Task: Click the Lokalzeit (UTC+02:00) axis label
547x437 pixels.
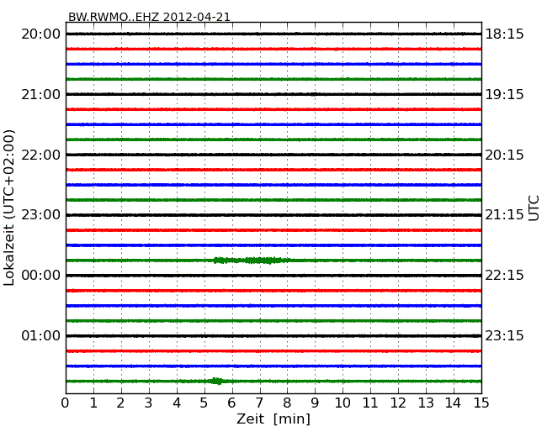Action: coord(9,208)
